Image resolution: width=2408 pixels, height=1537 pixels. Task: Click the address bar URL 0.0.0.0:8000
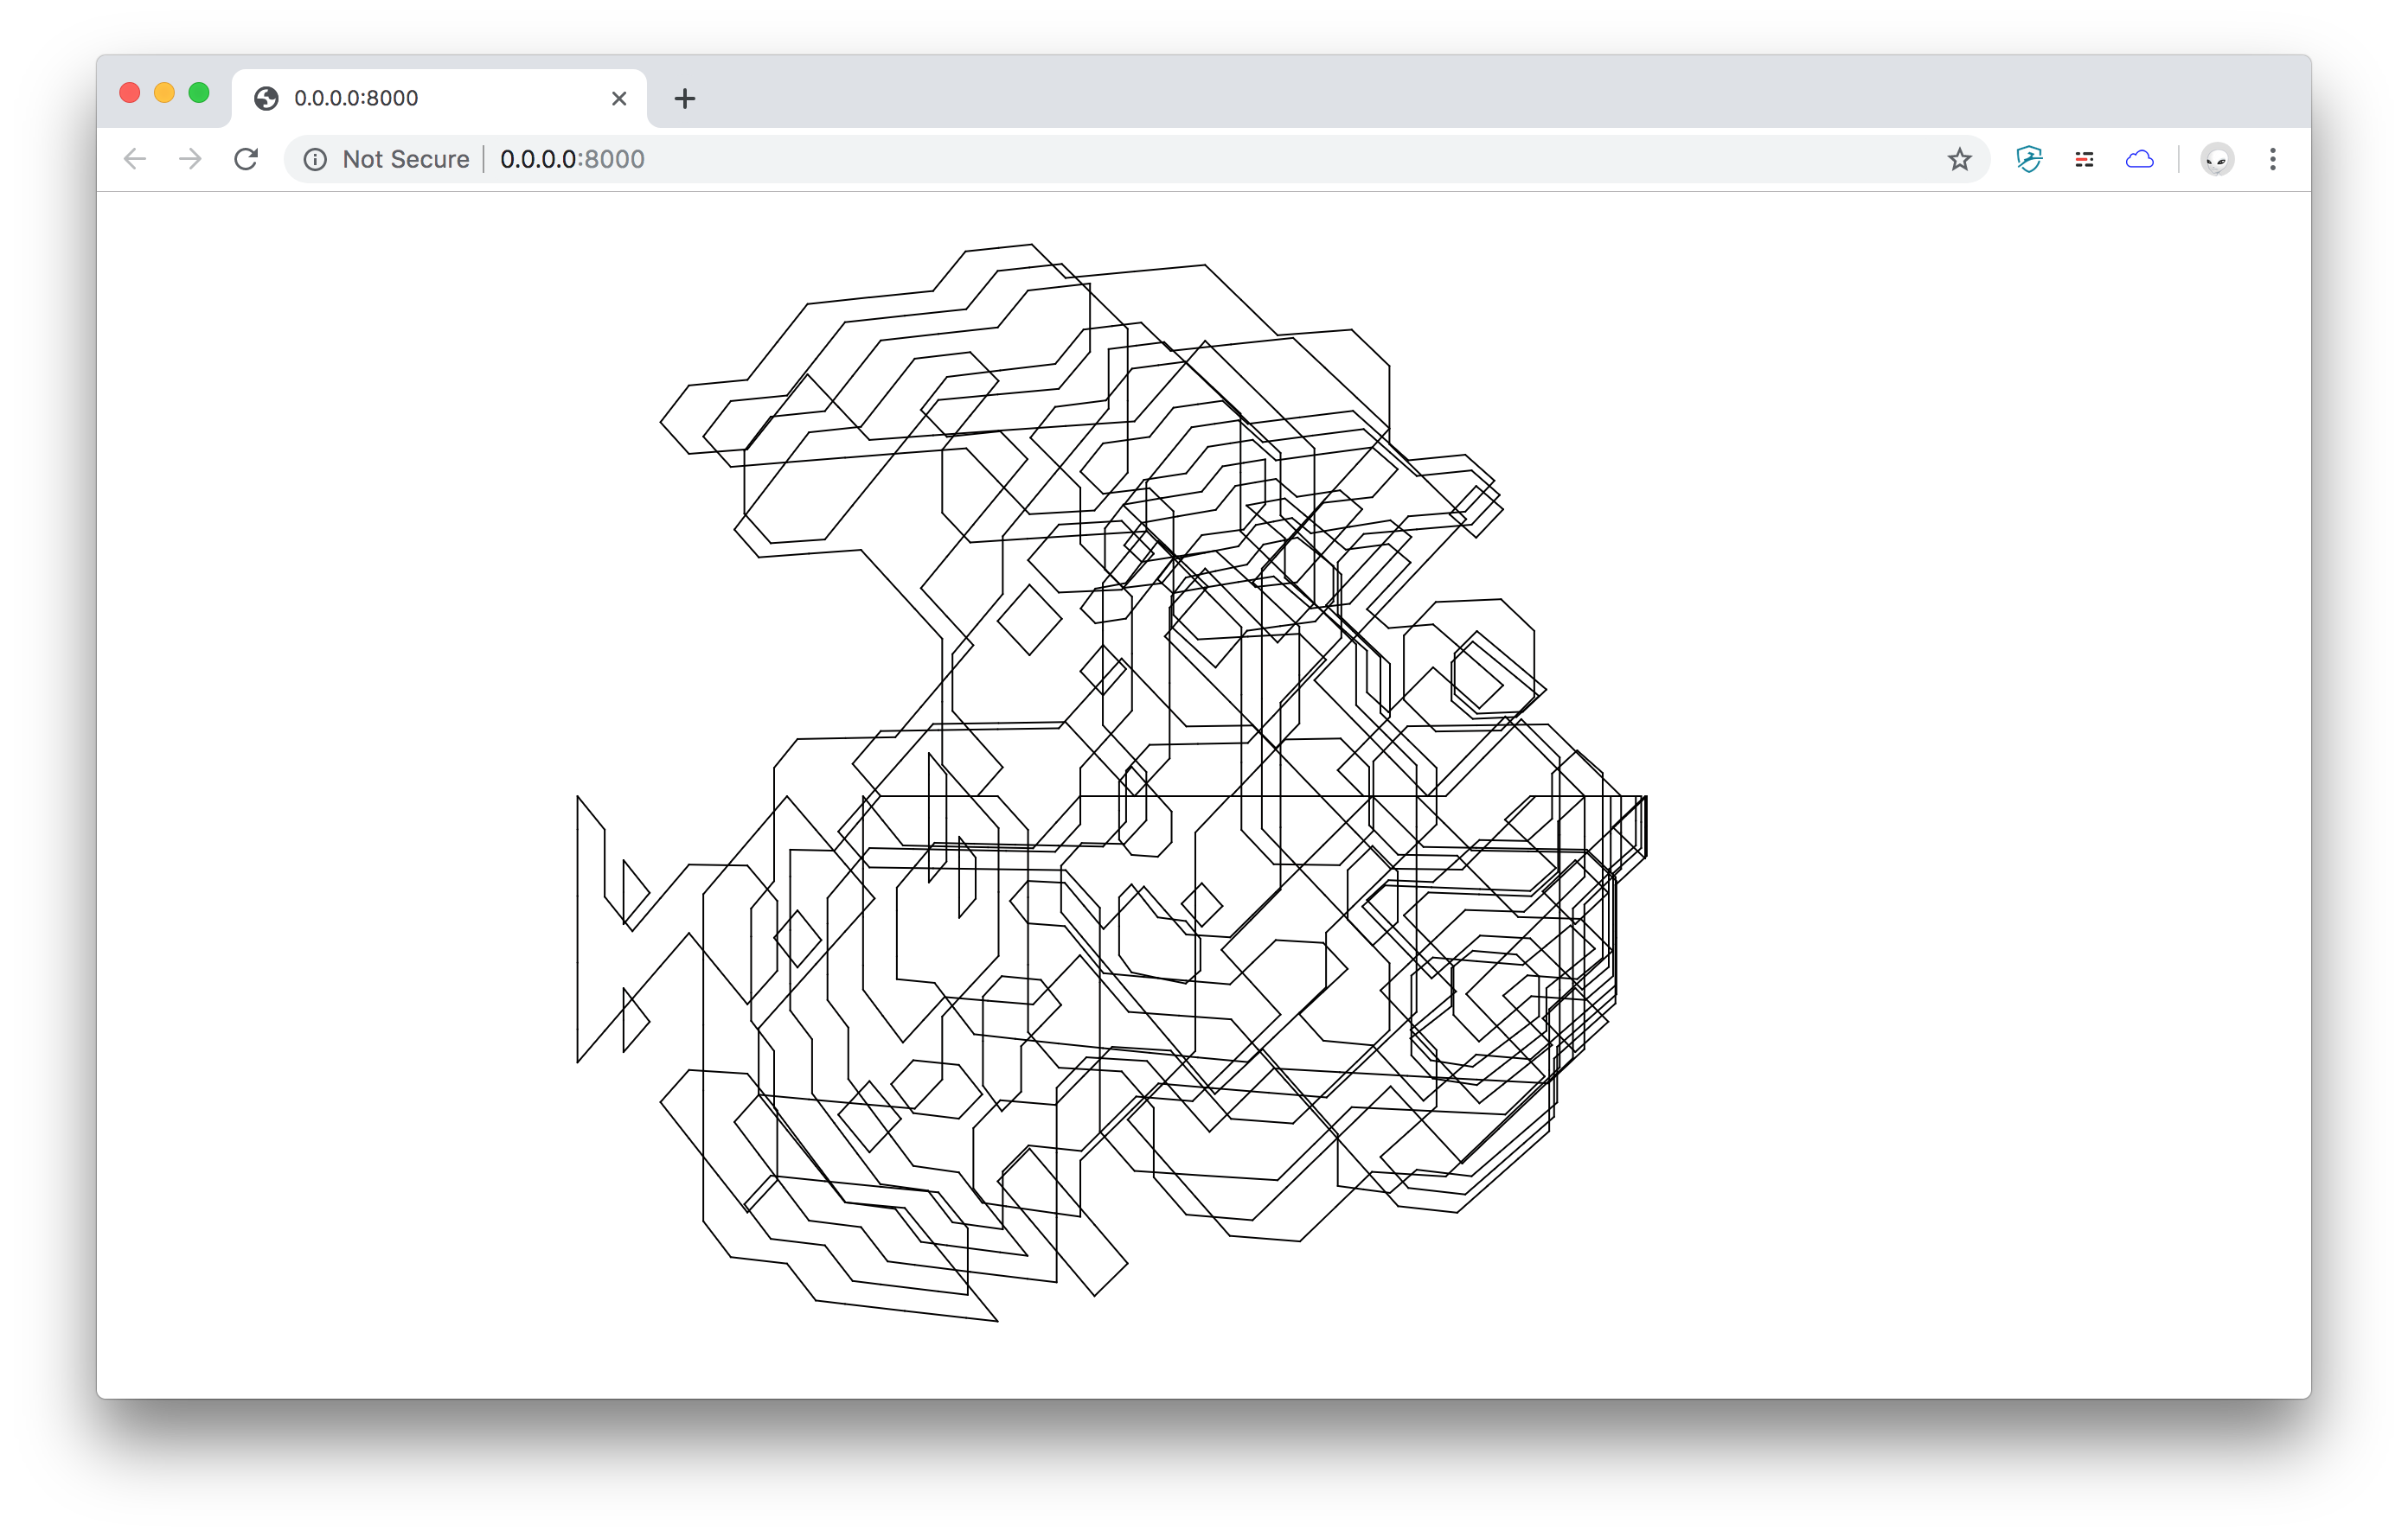[572, 159]
